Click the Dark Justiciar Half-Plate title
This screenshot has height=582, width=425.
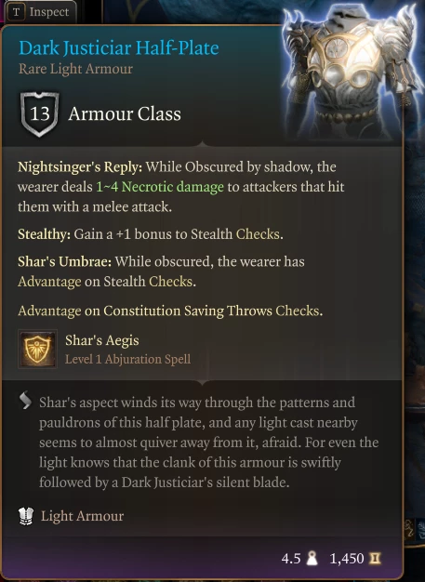(x=119, y=48)
